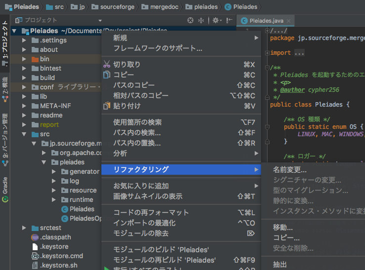Open the 9: バージョン管理 side tab

5,139
